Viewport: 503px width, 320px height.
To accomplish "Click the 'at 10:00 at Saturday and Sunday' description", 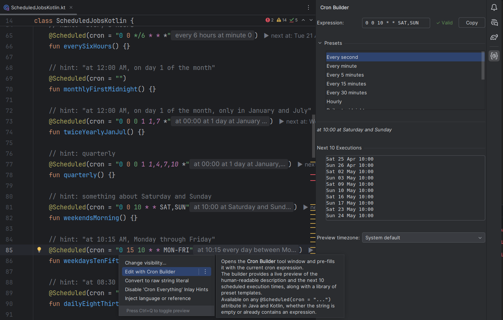I will pos(354,129).
